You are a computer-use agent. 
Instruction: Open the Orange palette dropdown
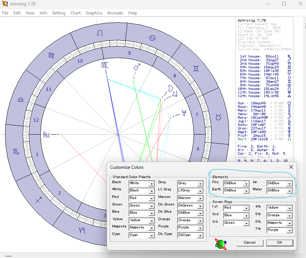coord(200,221)
